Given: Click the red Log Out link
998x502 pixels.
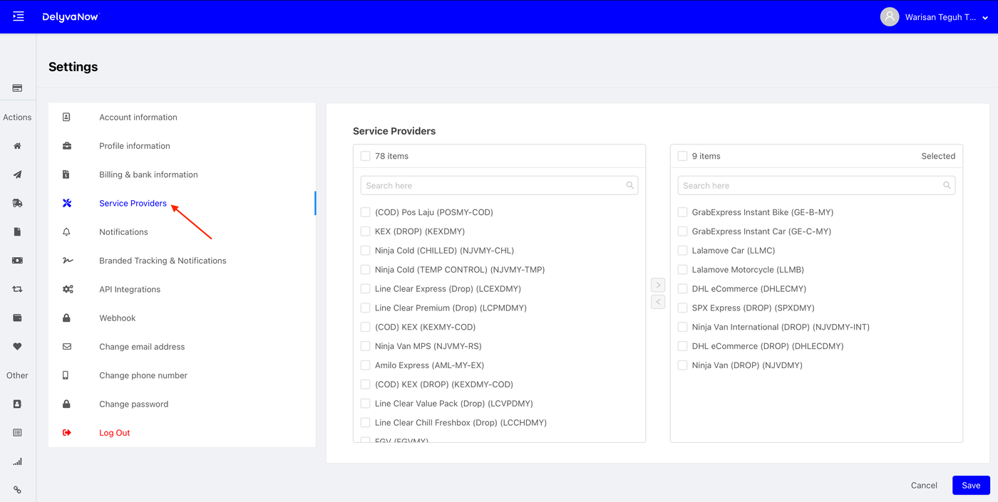Looking at the screenshot, I should pyautogui.click(x=114, y=433).
